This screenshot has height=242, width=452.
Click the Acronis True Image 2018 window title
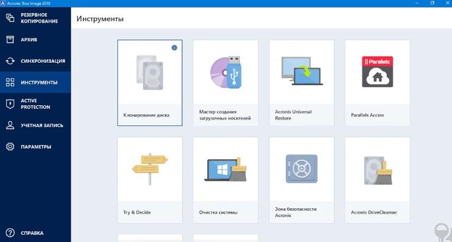point(28,3)
